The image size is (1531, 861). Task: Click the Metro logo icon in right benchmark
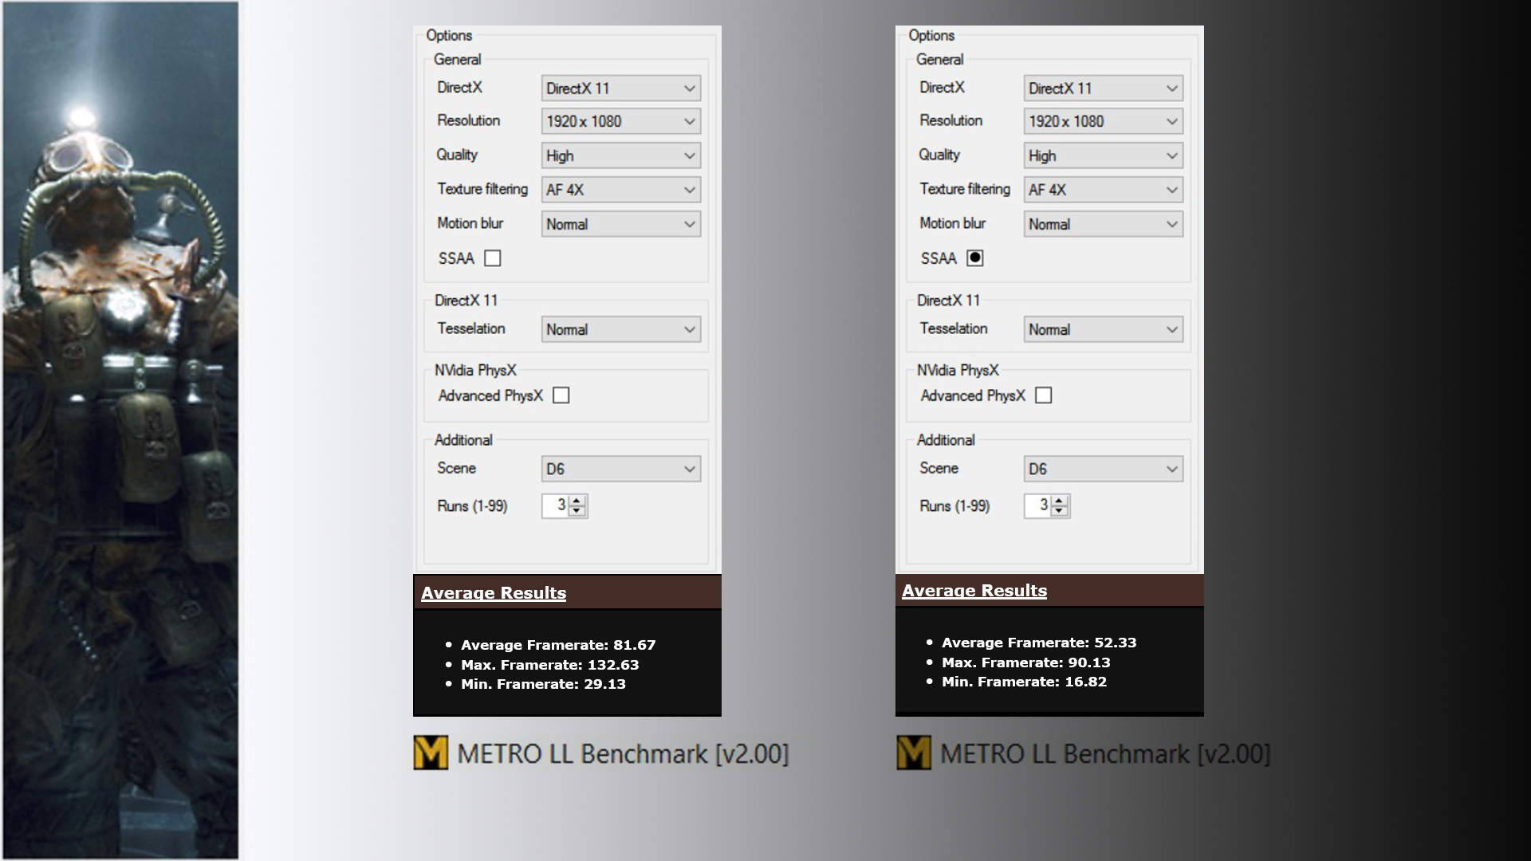click(914, 753)
